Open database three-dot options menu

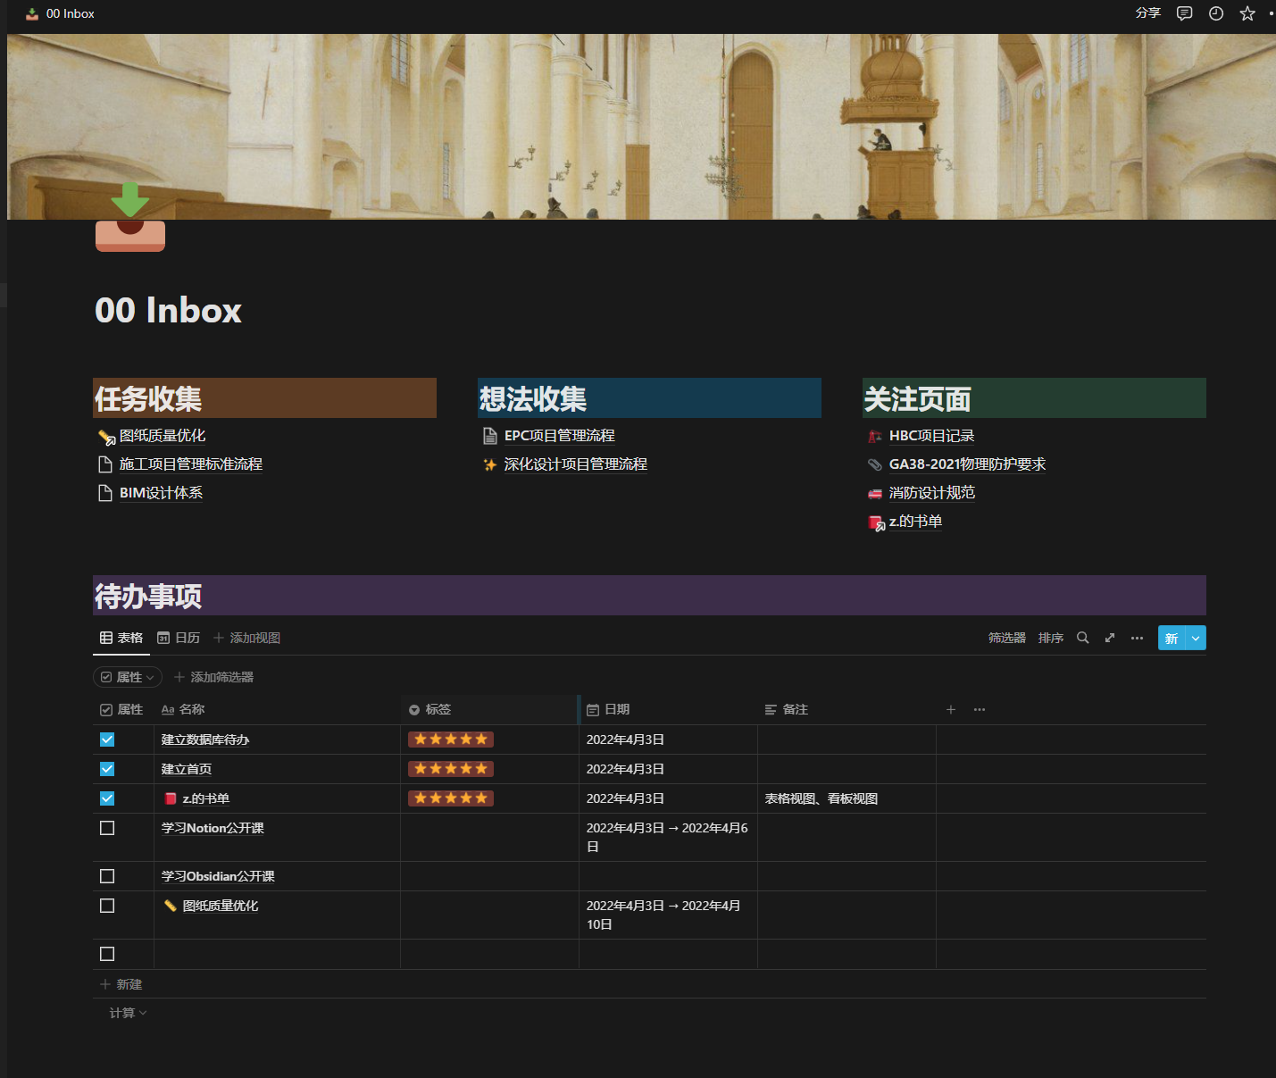click(1137, 638)
